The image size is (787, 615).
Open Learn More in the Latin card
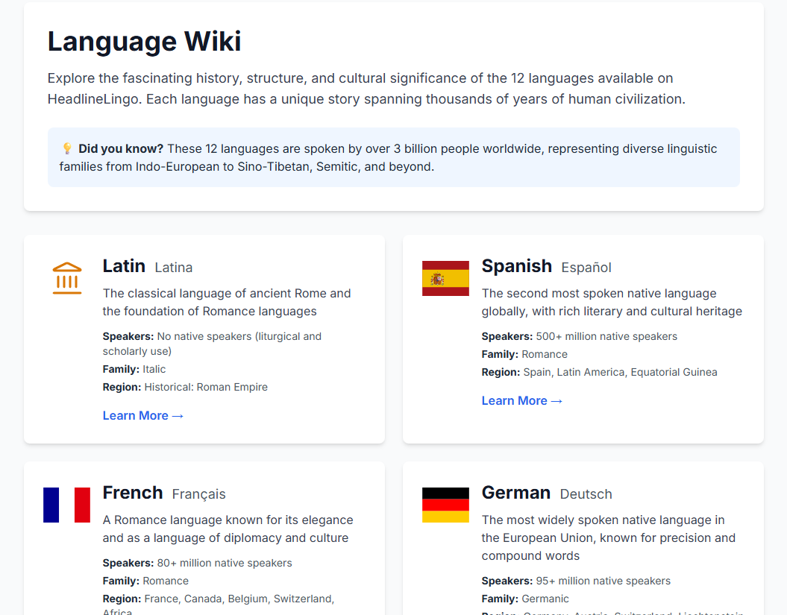[x=143, y=416]
